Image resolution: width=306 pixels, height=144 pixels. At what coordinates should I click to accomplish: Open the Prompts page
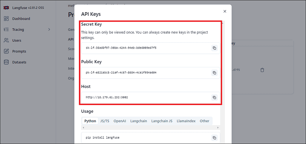19,51
